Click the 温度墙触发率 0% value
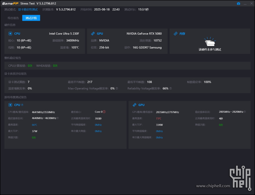Viewport: 255px width, 195px height. click(x=30, y=89)
